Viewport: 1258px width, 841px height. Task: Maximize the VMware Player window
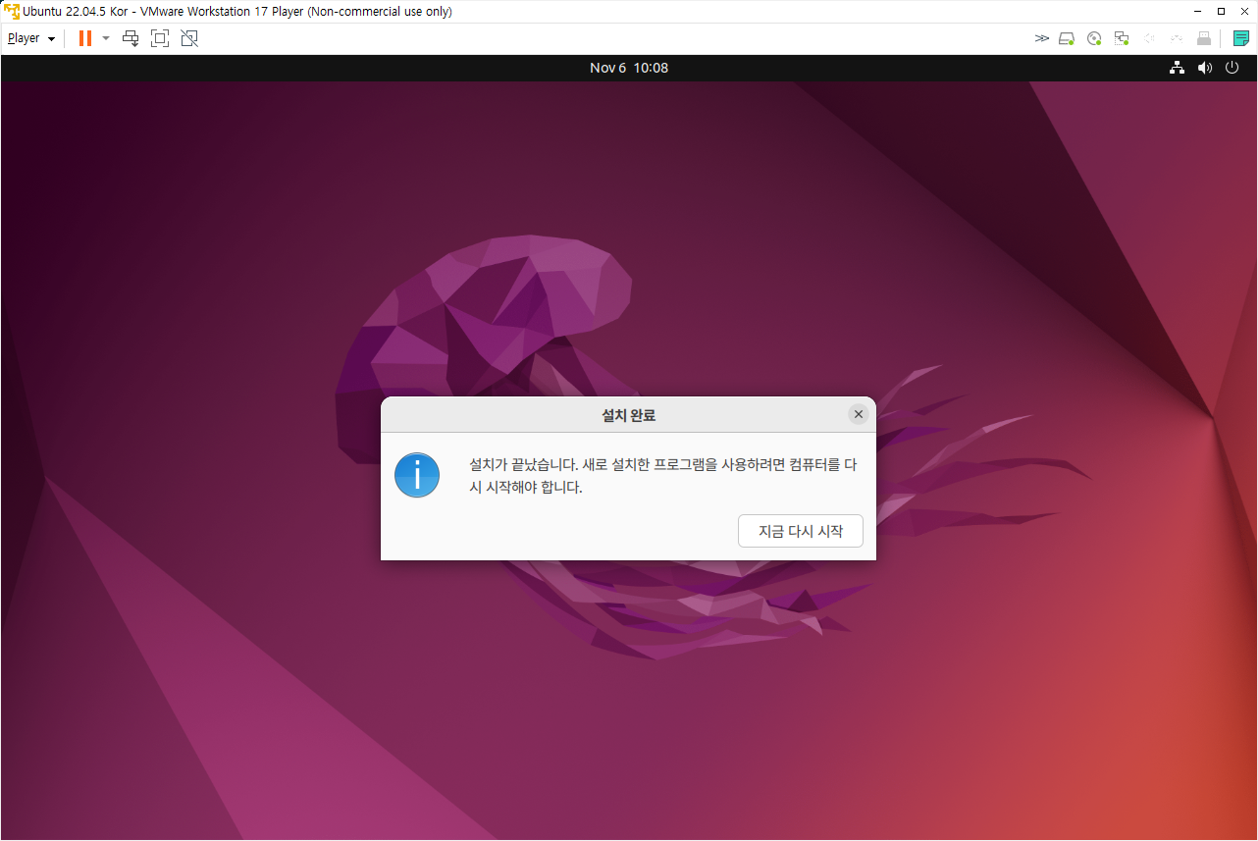(1221, 11)
